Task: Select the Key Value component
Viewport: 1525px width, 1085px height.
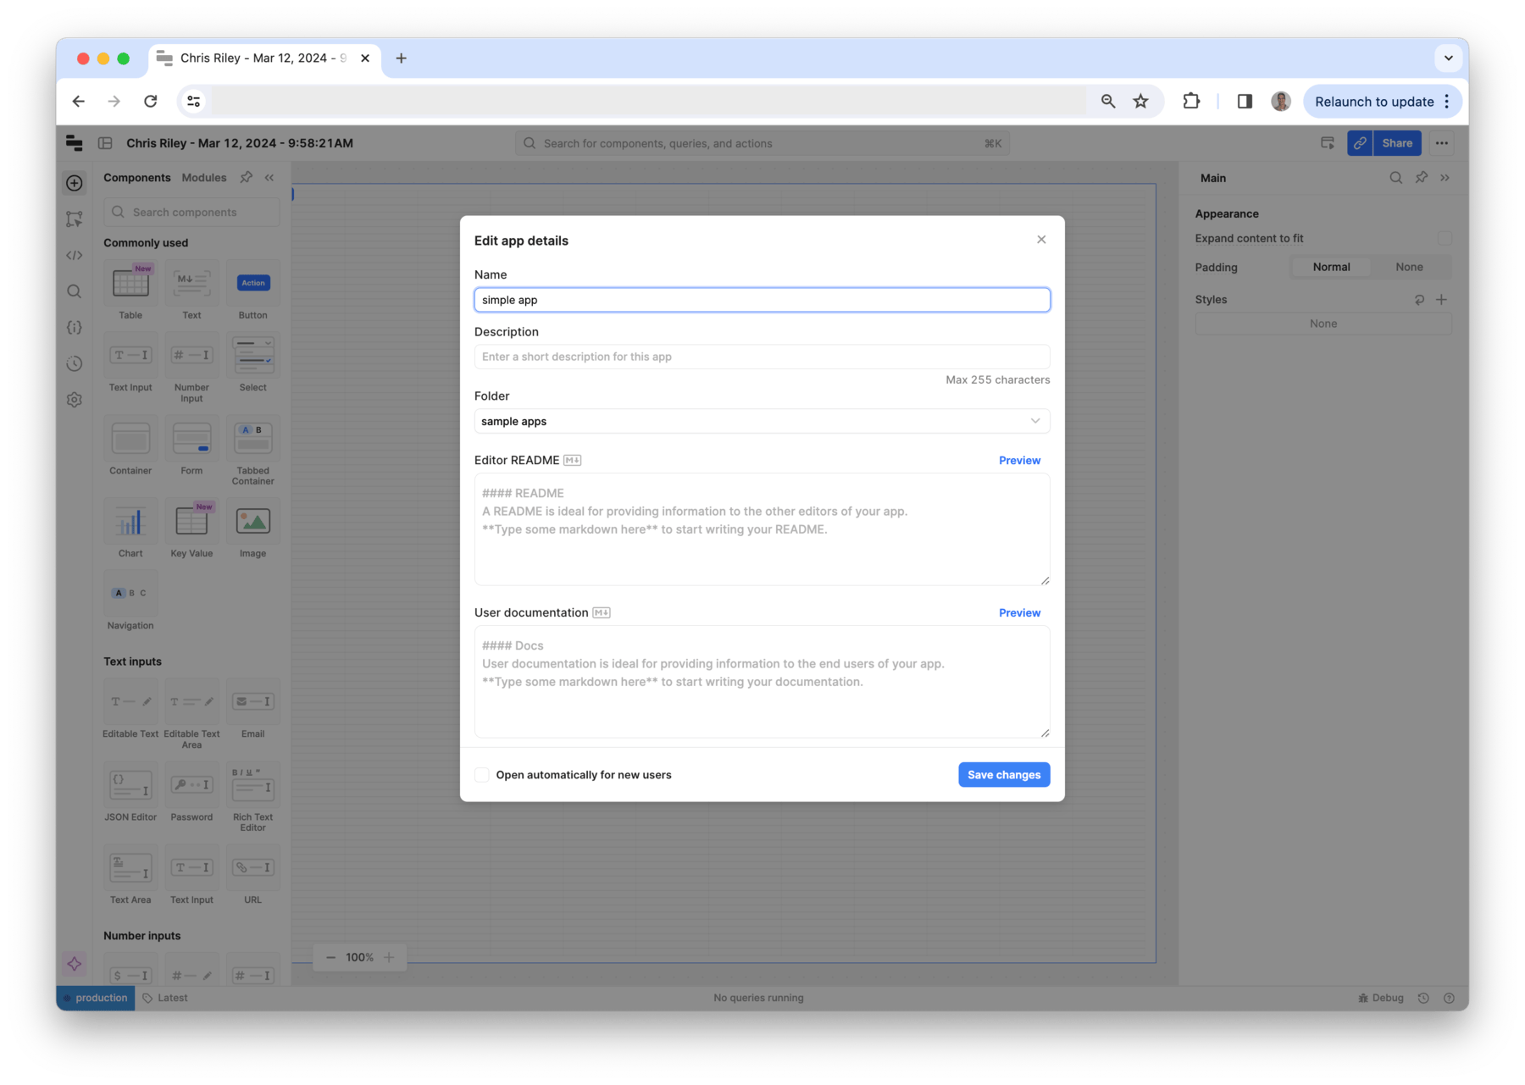Action: point(191,530)
